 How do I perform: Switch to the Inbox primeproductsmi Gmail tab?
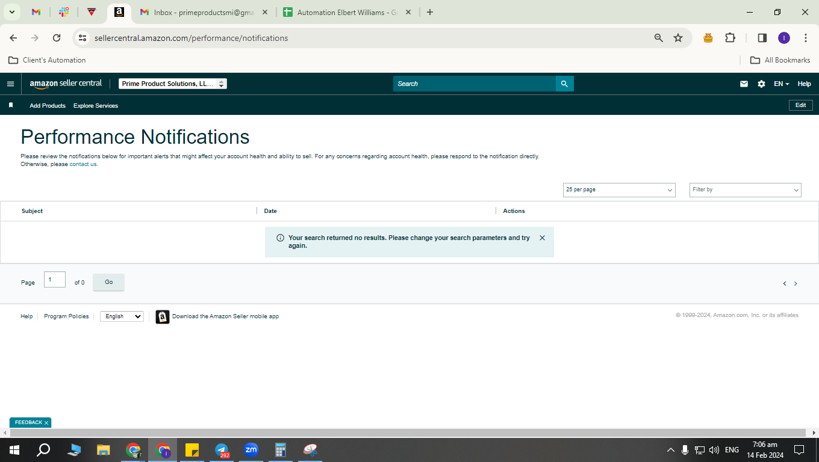click(x=204, y=12)
